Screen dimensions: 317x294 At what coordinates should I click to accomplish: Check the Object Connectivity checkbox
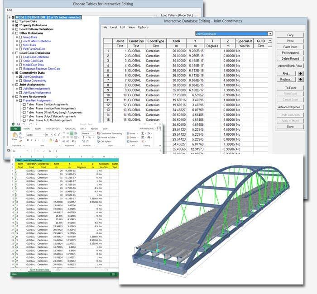[x=20, y=81]
